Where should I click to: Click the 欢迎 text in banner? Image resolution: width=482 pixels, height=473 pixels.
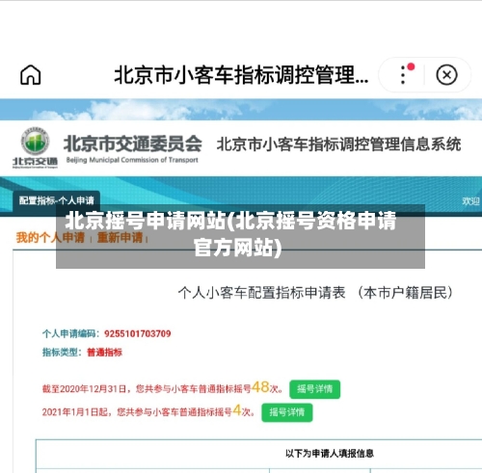tap(470, 201)
